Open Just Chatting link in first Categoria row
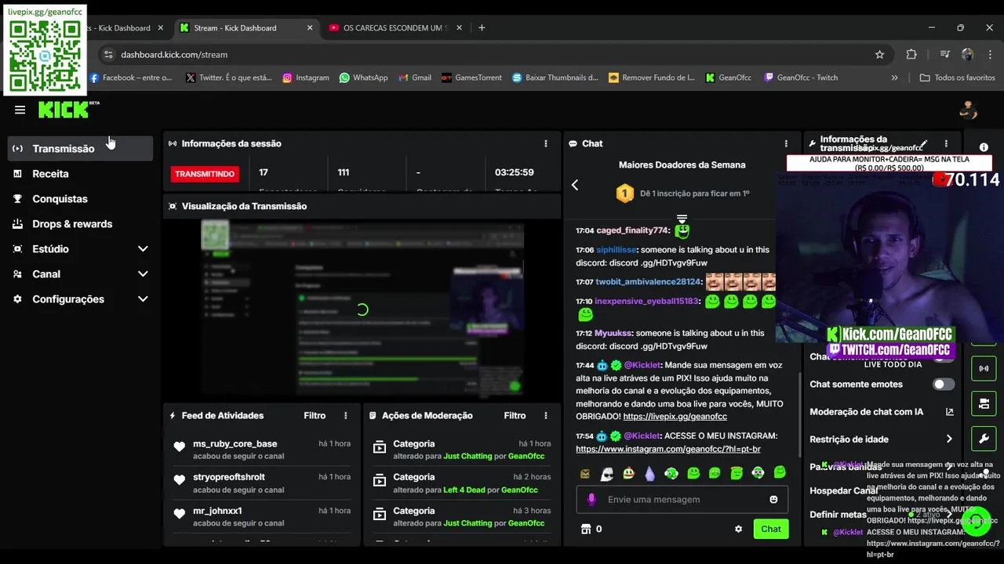Viewport: 1004px width, 564px height. click(467, 456)
